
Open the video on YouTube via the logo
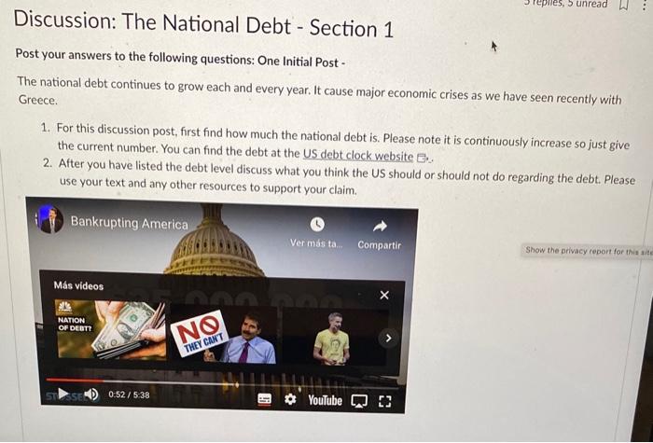tap(326, 400)
